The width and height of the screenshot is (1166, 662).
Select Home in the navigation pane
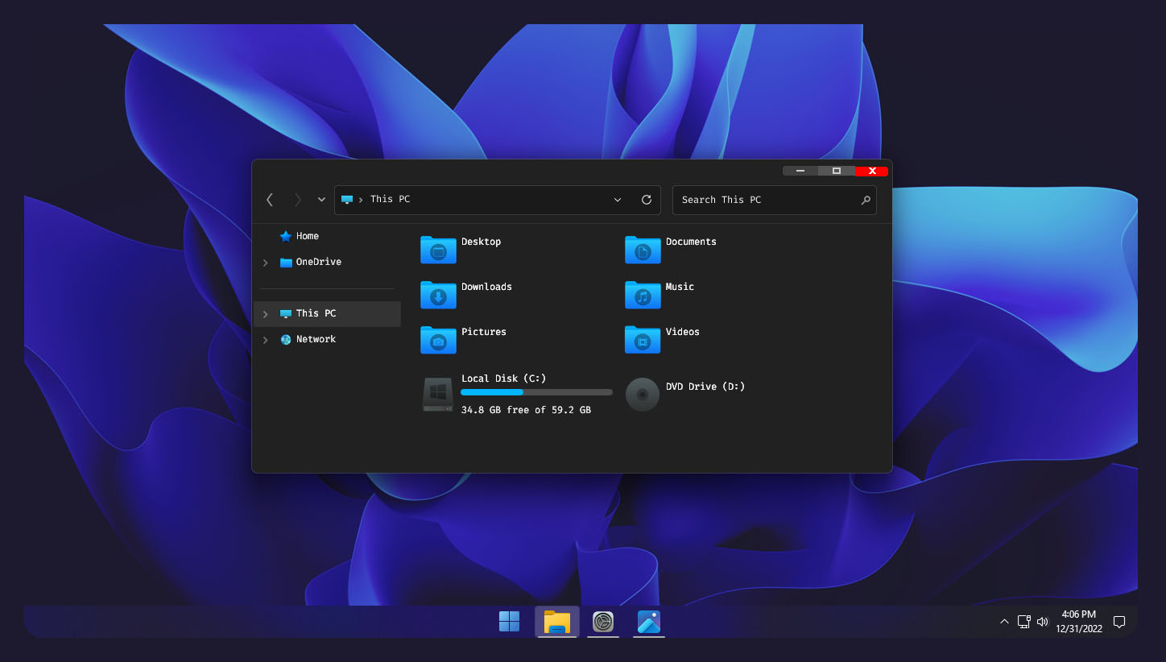click(308, 236)
